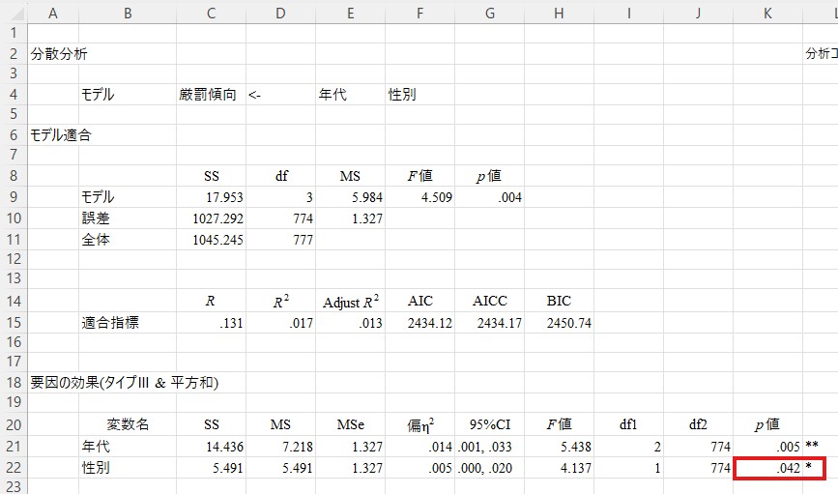Screen dimensions: 838x494
Task: Click the 誤差 row label
Action: click(97, 218)
